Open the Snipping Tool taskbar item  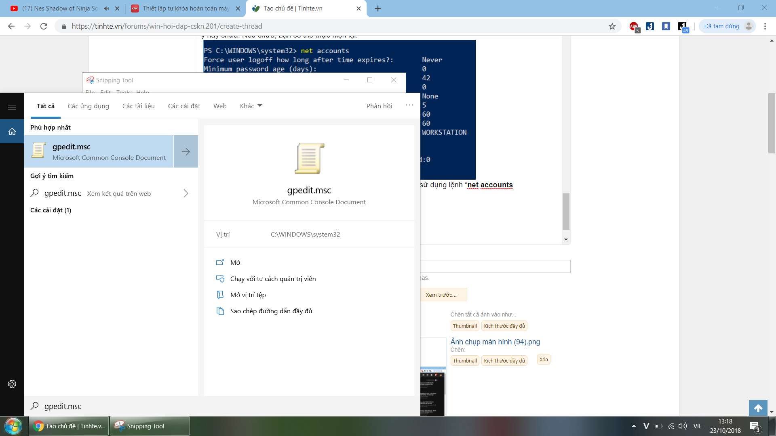pos(150,426)
